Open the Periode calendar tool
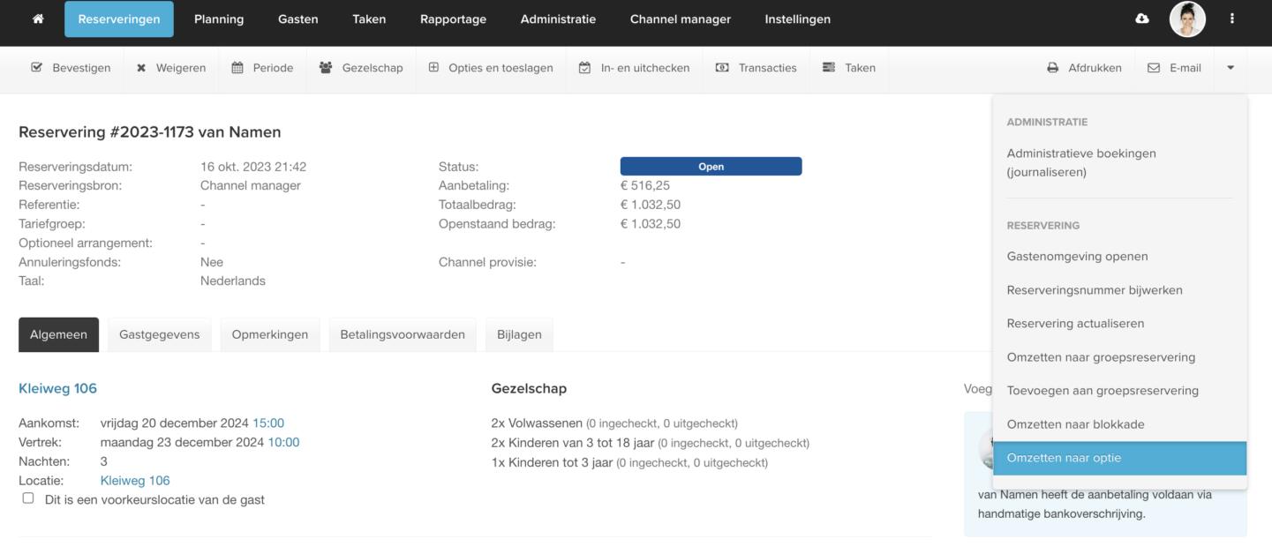Screen dimensions: 1272x554 click(x=262, y=68)
